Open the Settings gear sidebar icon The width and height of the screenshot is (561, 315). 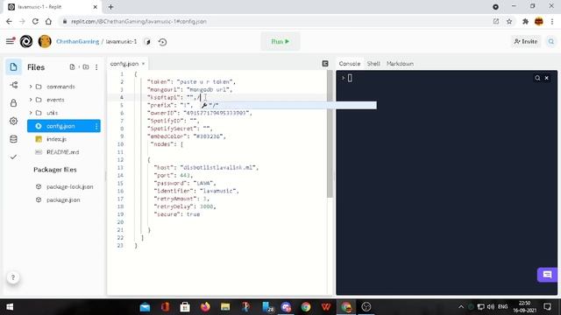(14, 121)
